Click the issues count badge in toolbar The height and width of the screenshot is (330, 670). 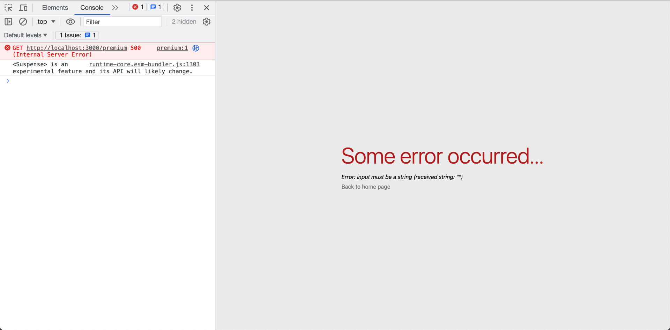coord(156,7)
